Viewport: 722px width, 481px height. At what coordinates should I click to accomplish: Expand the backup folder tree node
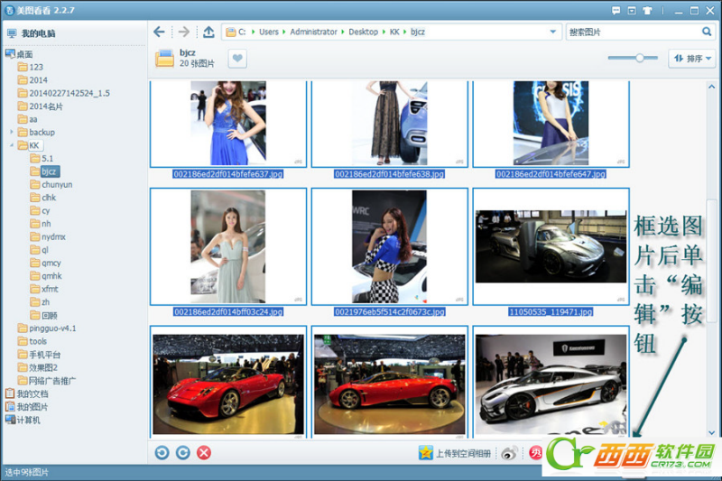(11, 133)
